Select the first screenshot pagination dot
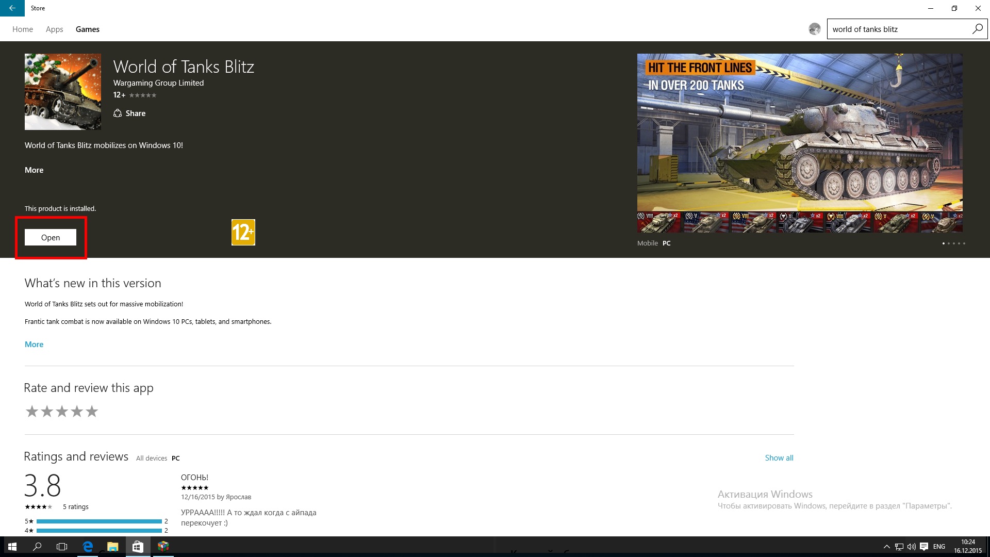The width and height of the screenshot is (990, 557). (944, 243)
